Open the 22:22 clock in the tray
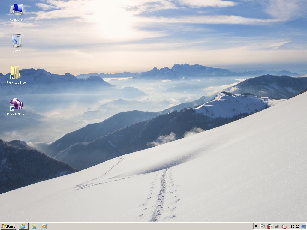 coord(295,226)
